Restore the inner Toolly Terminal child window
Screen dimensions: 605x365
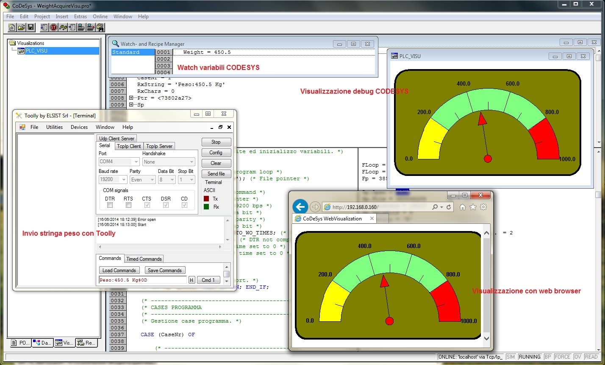pyautogui.click(x=220, y=127)
